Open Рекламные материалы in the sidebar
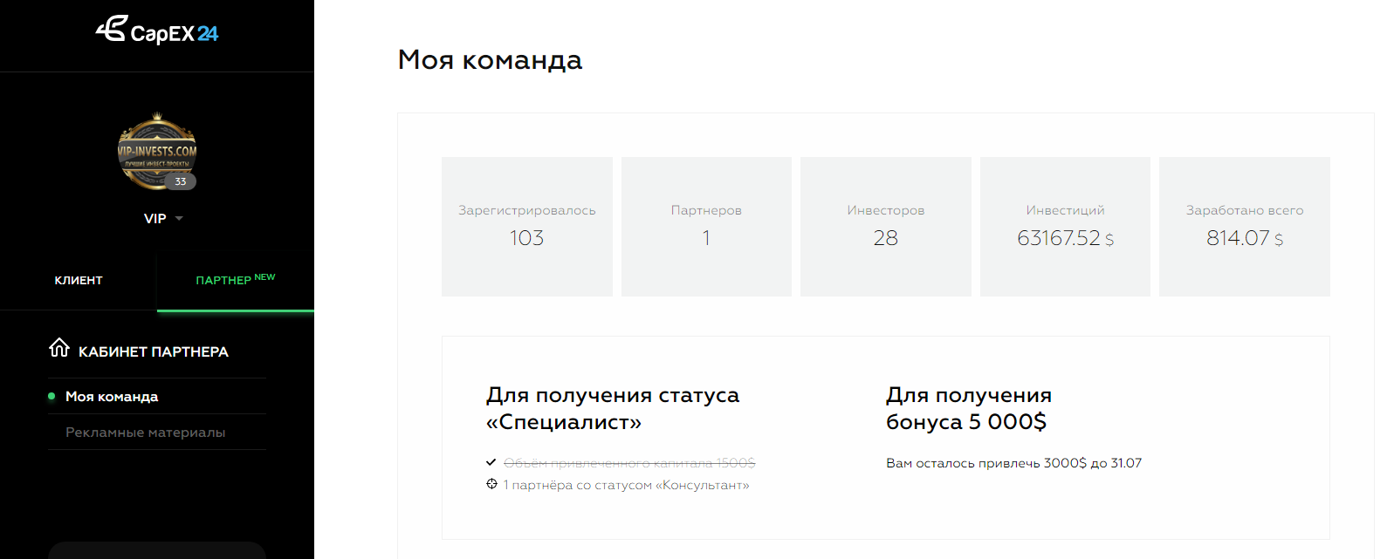The height and width of the screenshot is (559, 1394). pos(145,433)
